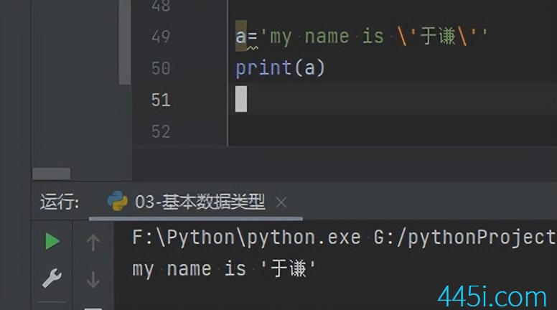Click the Python icon on run tab
This screenshot has width=557, height=310.
click(118, 201)
